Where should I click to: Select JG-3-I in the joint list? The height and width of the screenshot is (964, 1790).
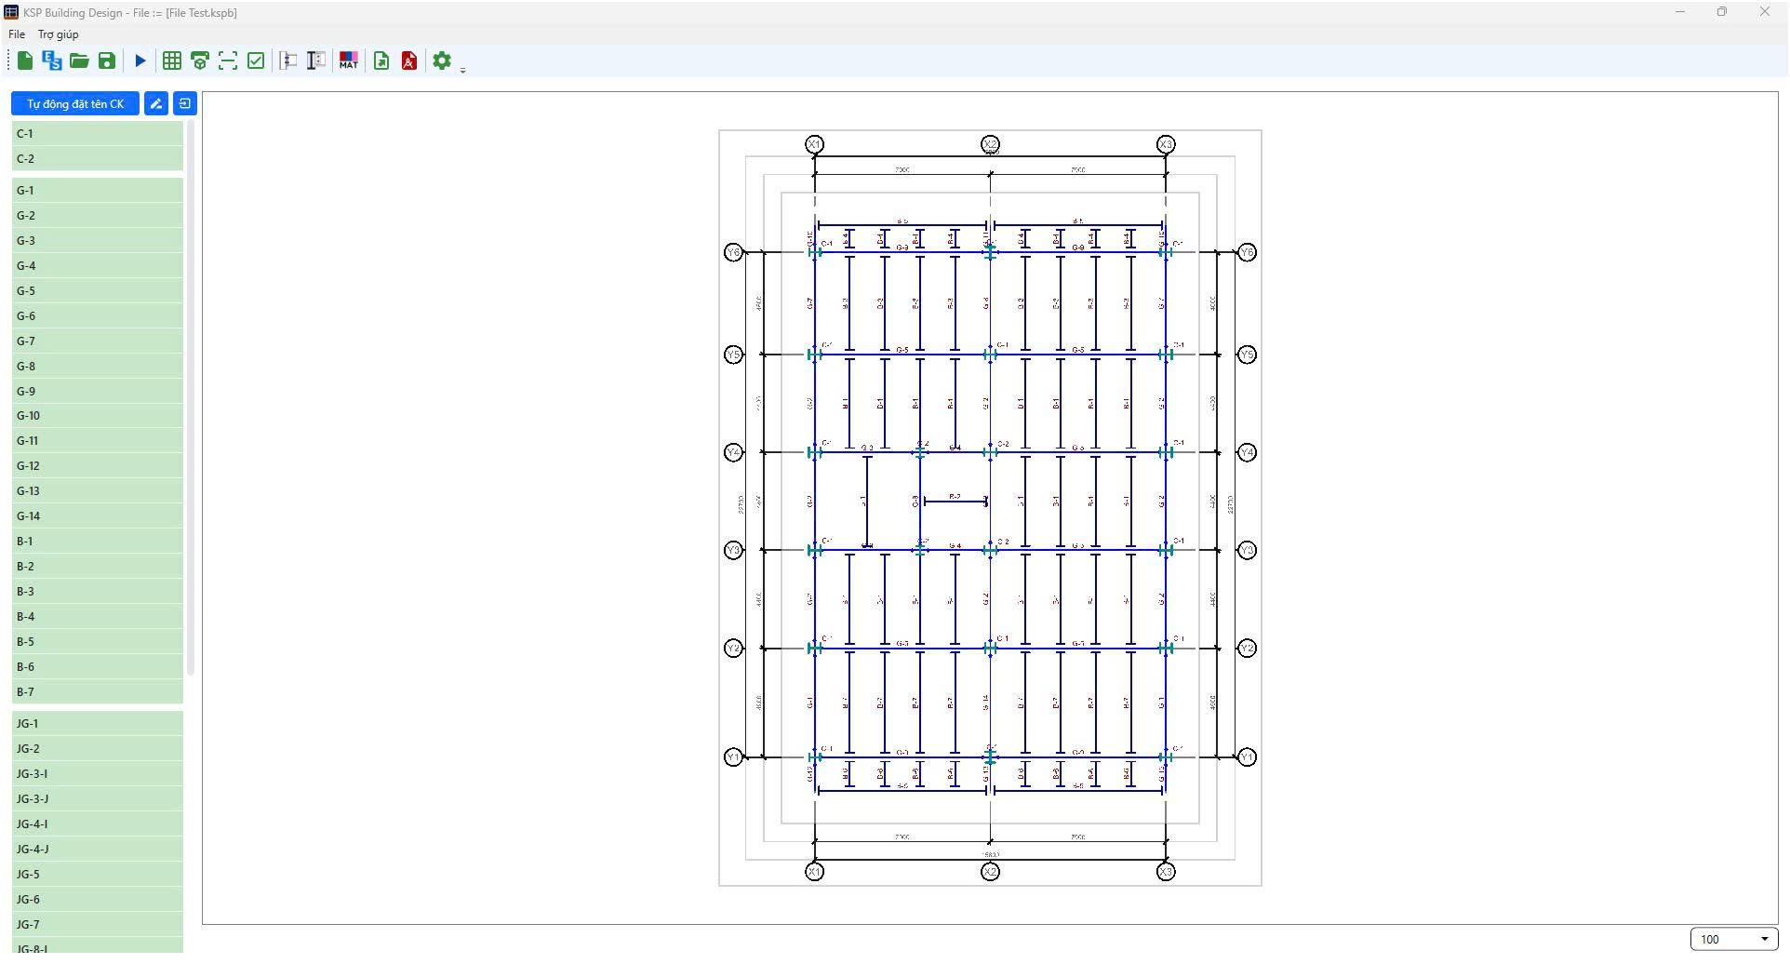pyautogui.click(x=98, y=774)
